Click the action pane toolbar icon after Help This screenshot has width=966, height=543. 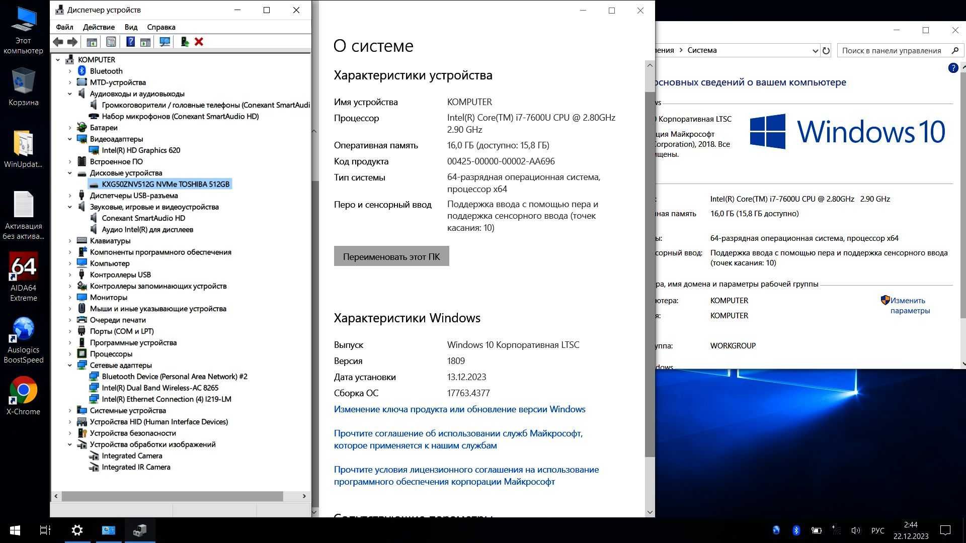coord(145,42)
